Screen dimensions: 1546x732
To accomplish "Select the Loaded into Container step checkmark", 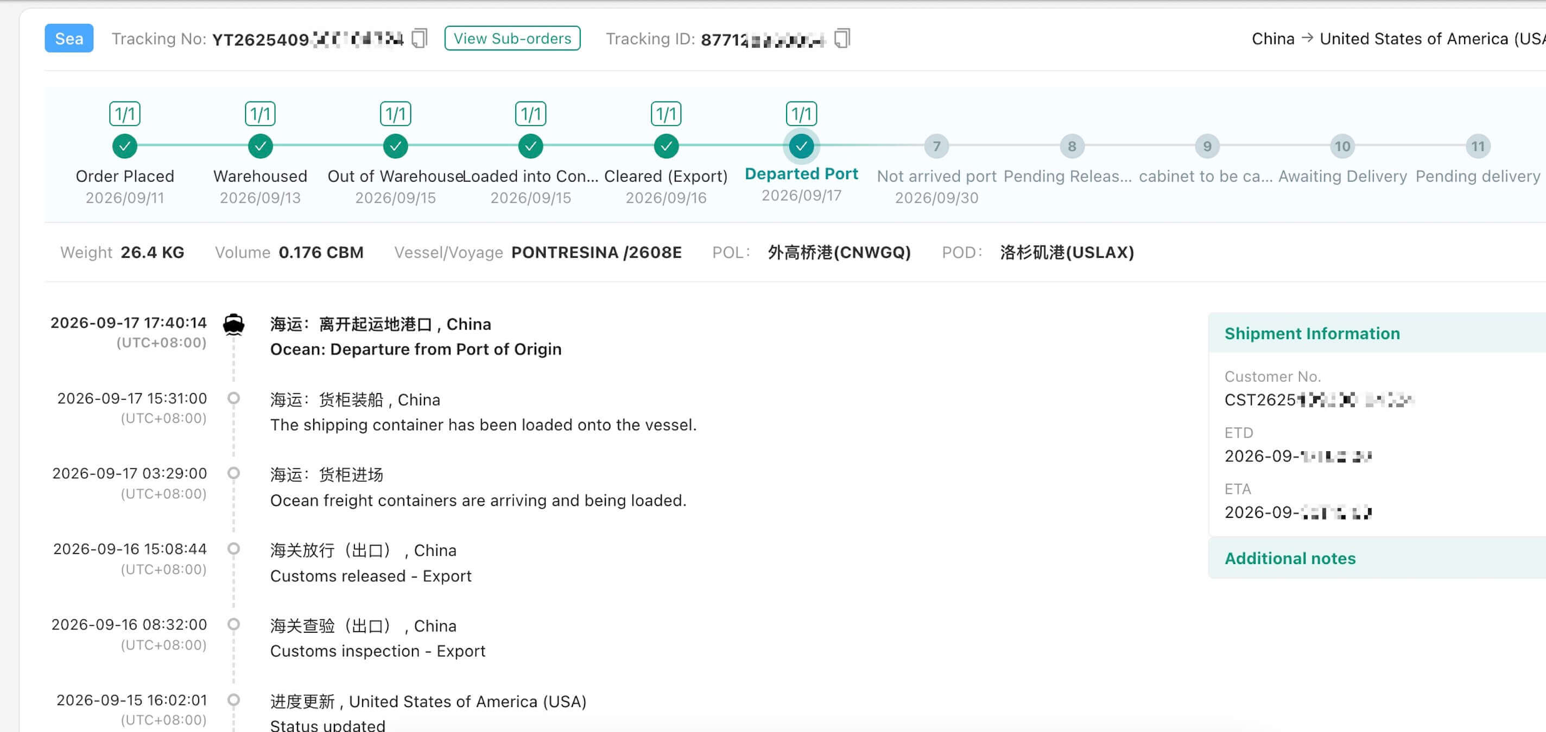I will click(531, 146).
